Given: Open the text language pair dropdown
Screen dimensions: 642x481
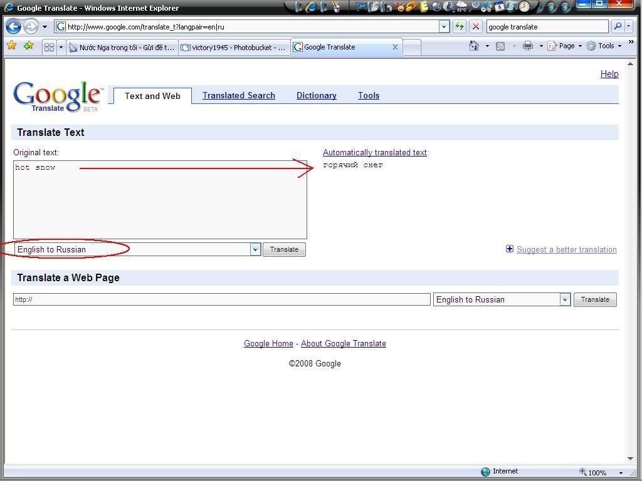Looking at the screenshot, I should click(255, 249).
